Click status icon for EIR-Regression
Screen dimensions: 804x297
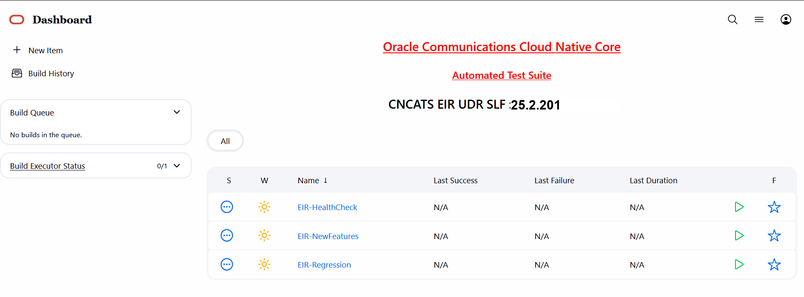[227, 265]
